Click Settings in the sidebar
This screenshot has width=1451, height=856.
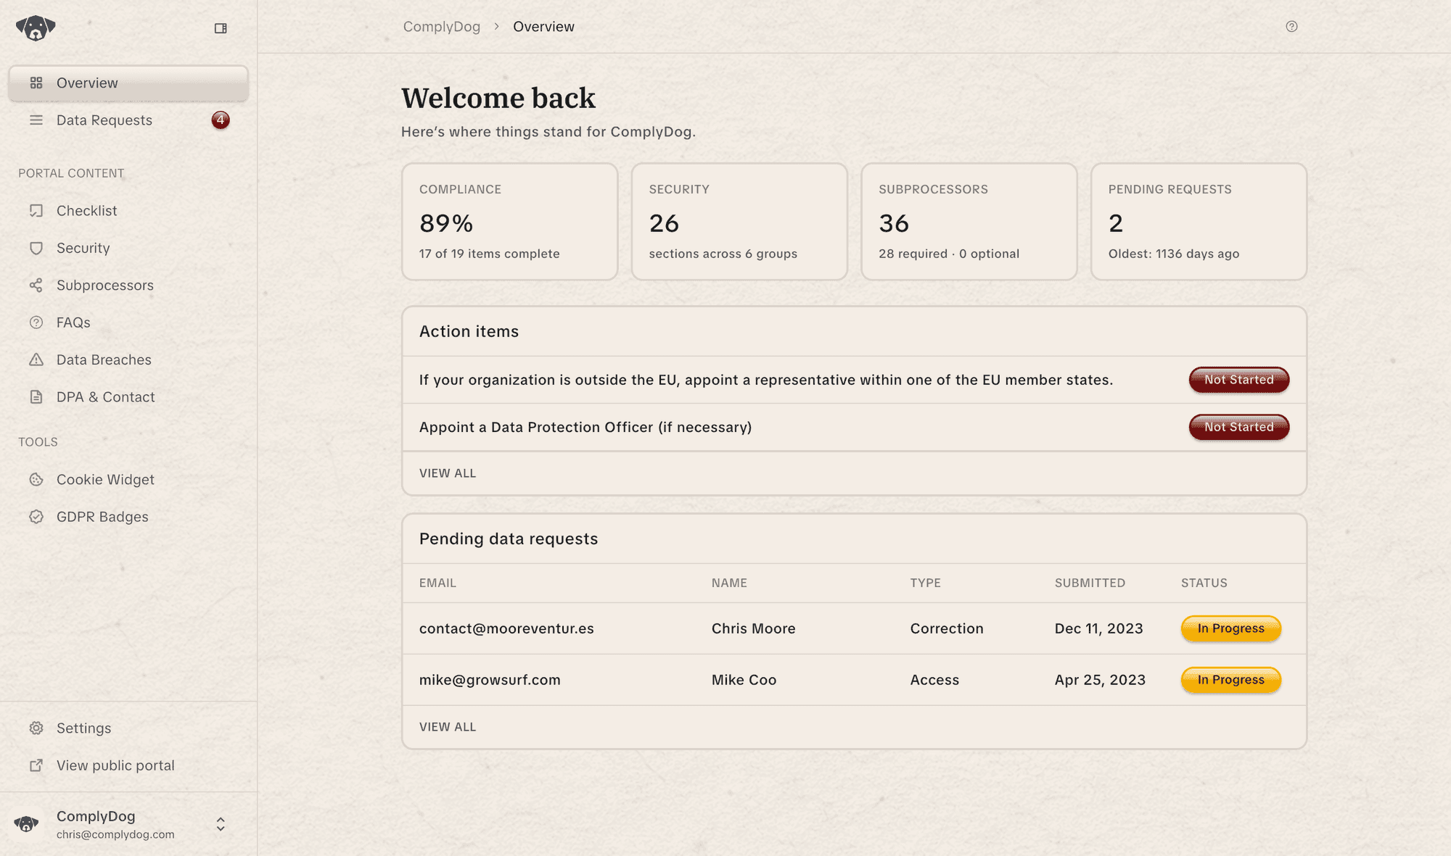tap(128, 728)
